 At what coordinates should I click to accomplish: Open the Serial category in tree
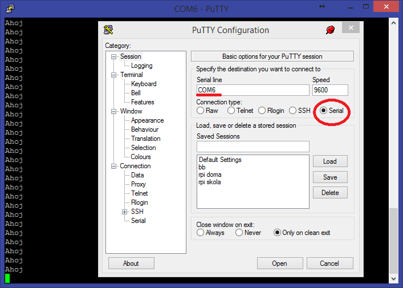[x=139, y=221]
